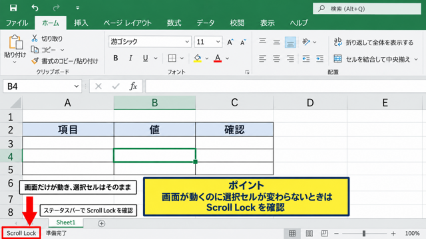The image size is (426, 239).
Task: Expand underline style dropdown arrow
Action: click(x=156, y=58)
